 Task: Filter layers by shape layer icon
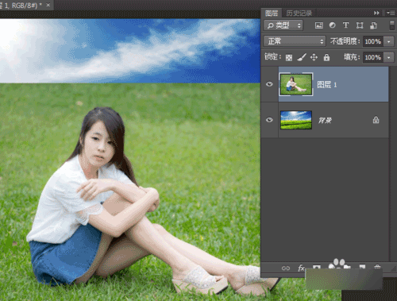click(x=360, y=25)
